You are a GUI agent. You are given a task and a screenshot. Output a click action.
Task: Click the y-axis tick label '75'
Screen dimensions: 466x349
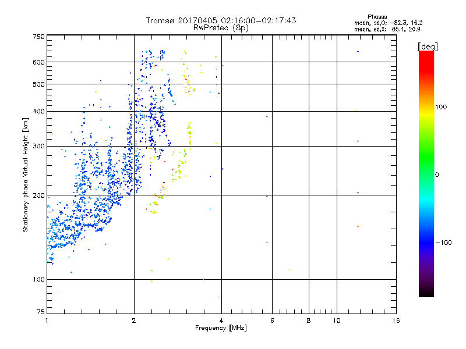(41, 312)
